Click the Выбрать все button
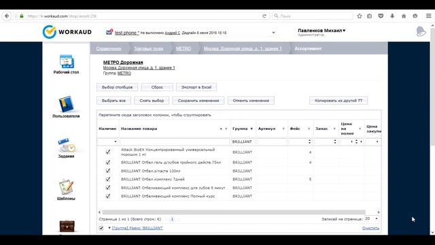 coord(114,101)
